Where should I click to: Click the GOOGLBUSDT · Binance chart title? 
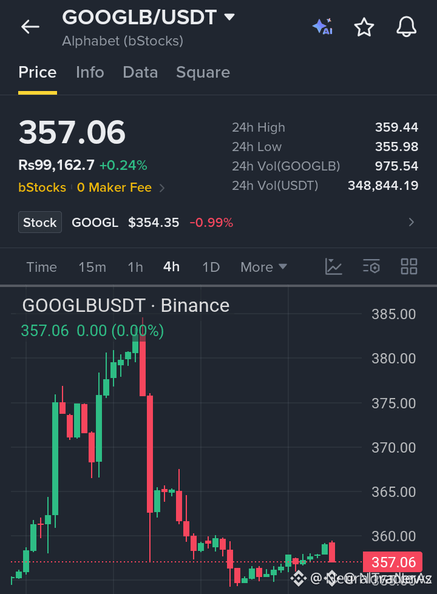(126, 305)
